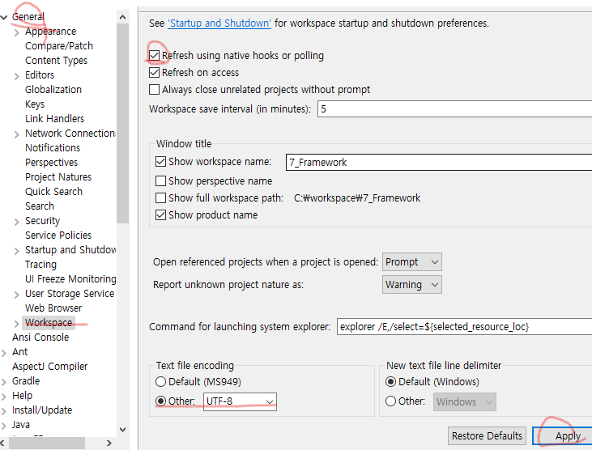Select Project Natures item
This screenshot has width=592, height=450.
pyautogui.click(x=58, y=177)
